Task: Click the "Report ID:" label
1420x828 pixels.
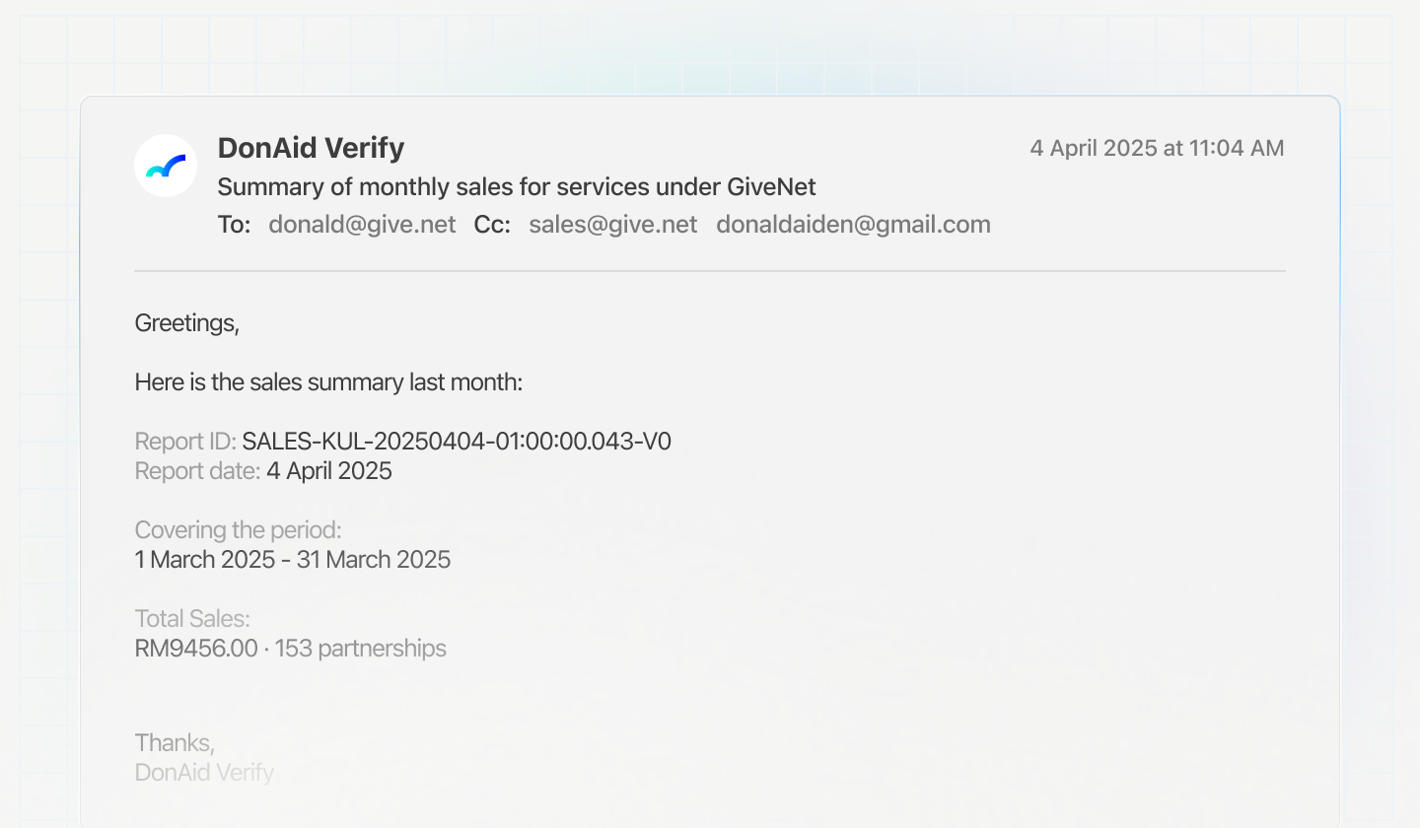Action: tap(184, 441)
